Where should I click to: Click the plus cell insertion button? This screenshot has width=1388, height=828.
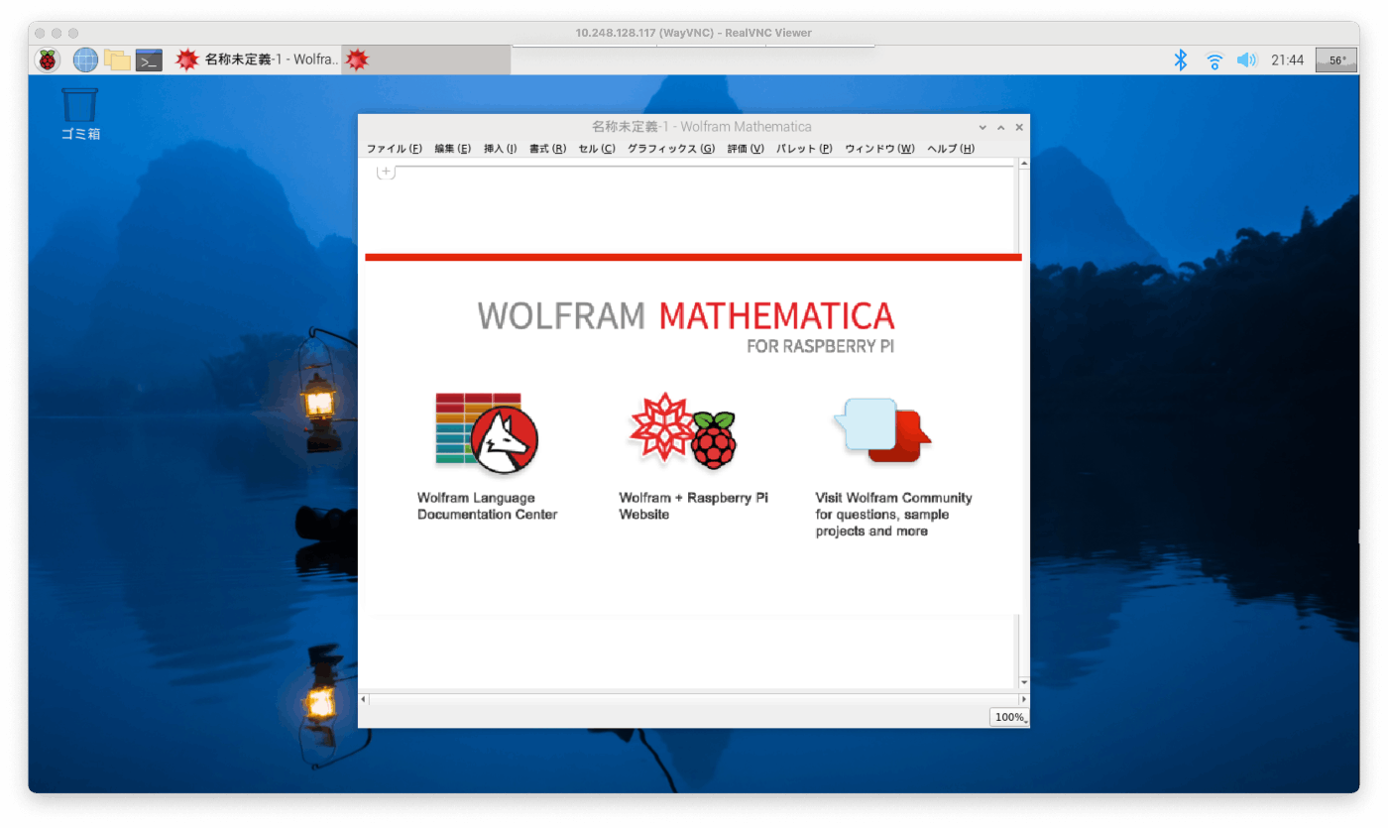tap(386, 172)
